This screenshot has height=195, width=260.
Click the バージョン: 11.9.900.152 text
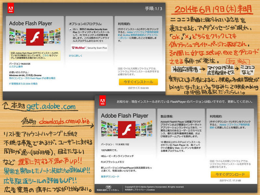115,144
